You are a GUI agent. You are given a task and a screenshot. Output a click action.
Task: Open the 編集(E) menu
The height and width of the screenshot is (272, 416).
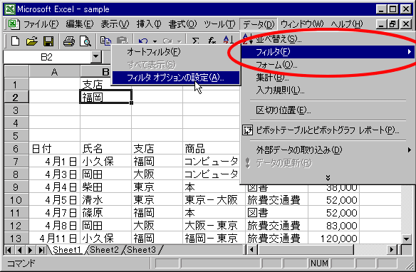click(80, 24)
